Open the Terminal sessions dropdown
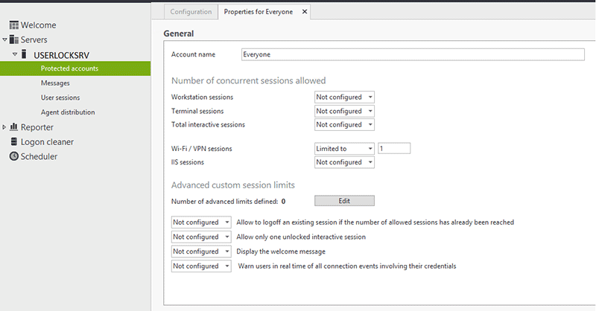This screenshot has height=311, width=596. click(x=344, y=112)
